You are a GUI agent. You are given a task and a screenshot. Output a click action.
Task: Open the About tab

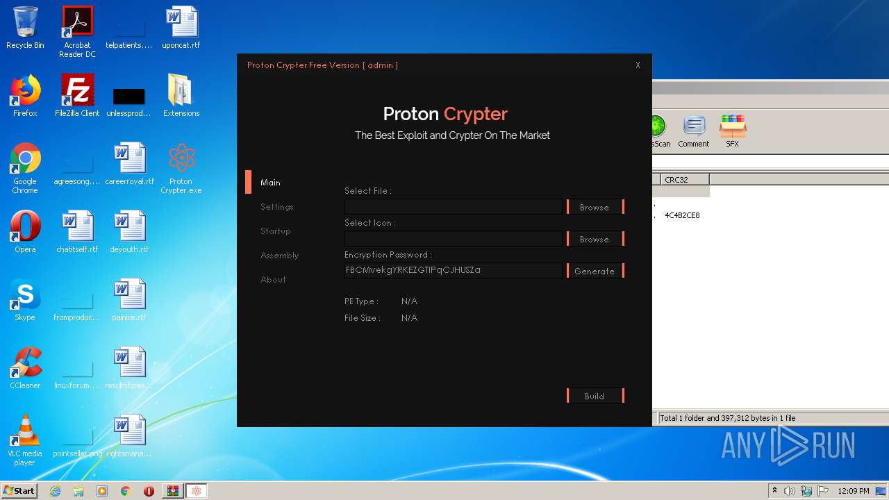273,280
